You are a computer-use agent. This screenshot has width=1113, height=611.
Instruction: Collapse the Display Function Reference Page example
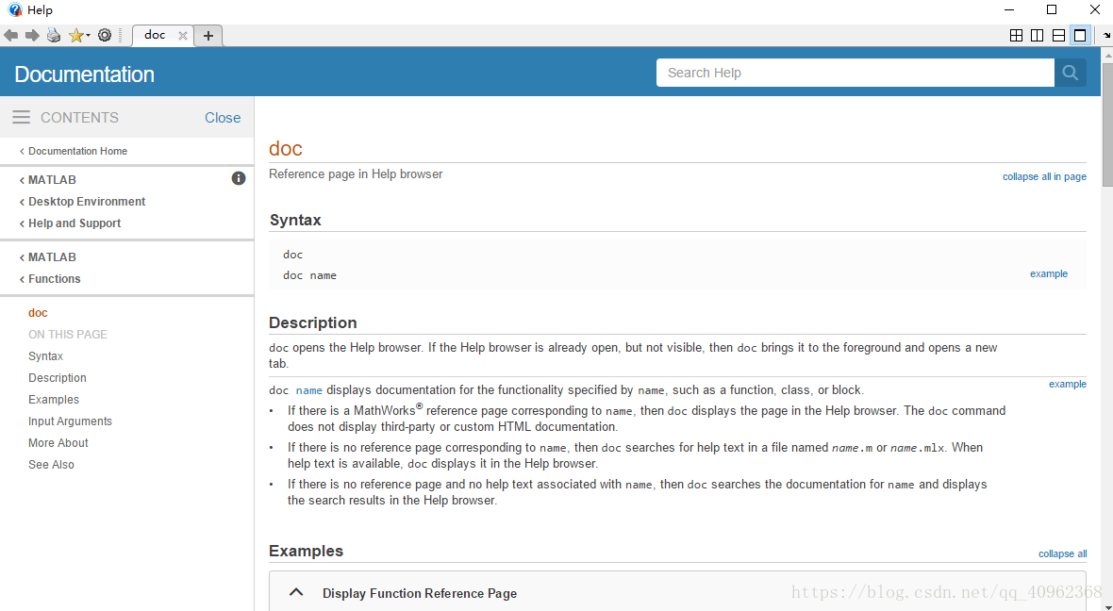(x=296, y=593)
